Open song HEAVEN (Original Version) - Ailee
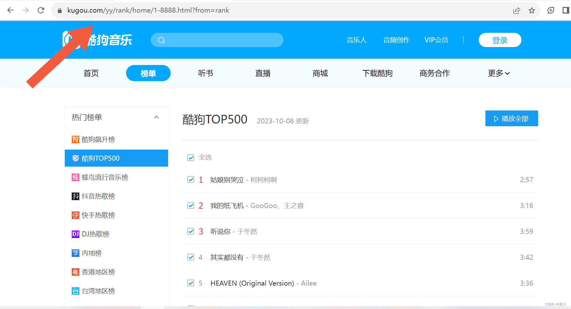The width and height of the screenshot is (571, 309). click(x=264, y=283)
